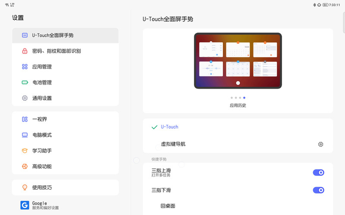Toggle the 三指上滑 switch off

(318, 173)
